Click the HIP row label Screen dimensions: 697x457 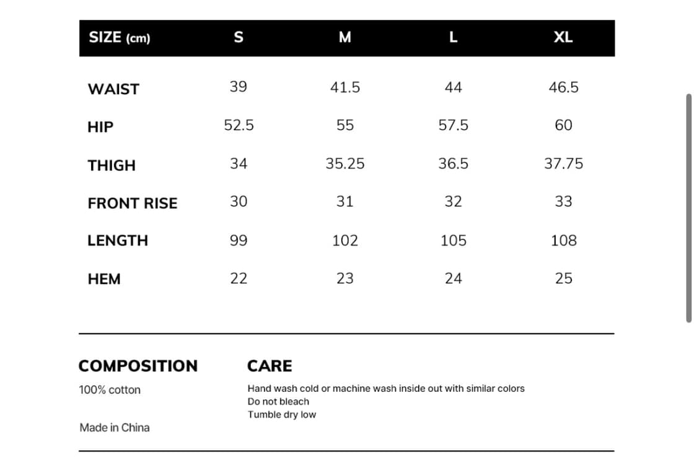100,127
